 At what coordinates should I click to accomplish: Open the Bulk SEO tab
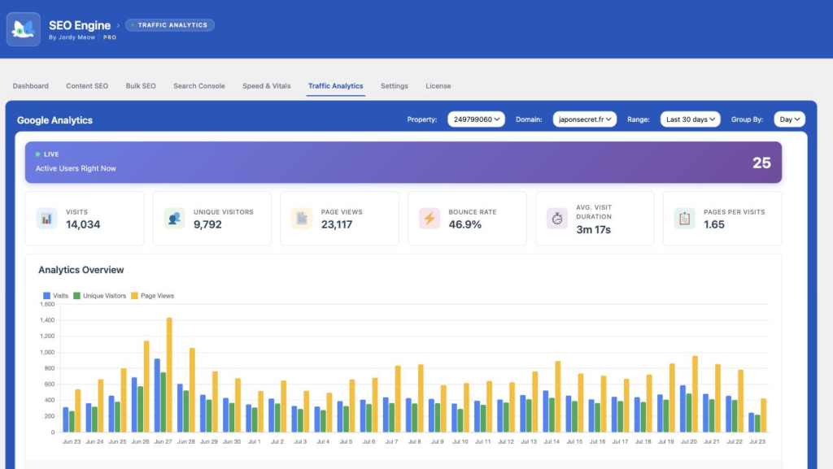[141, 86]
